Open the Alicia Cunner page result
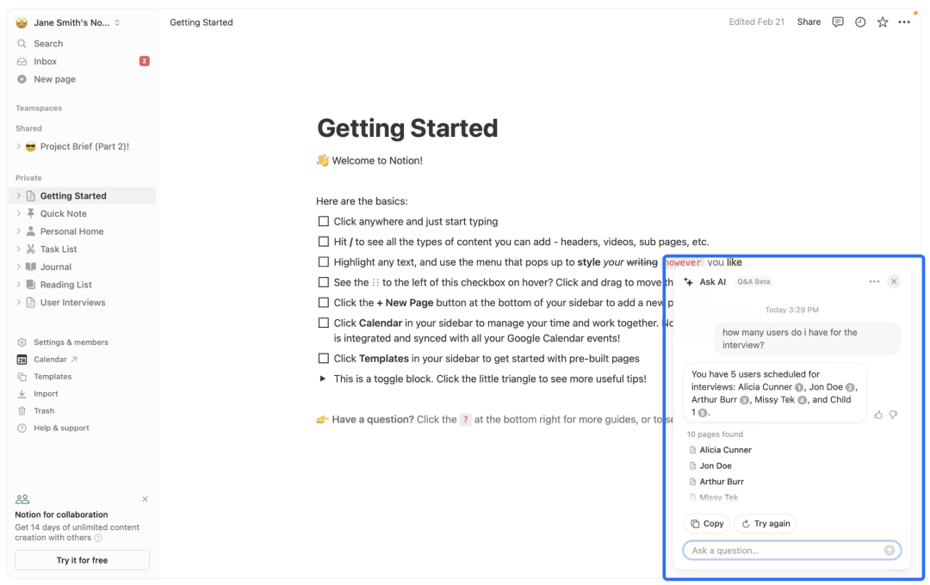Screen dimensions: 930x585 coord(725,450)
